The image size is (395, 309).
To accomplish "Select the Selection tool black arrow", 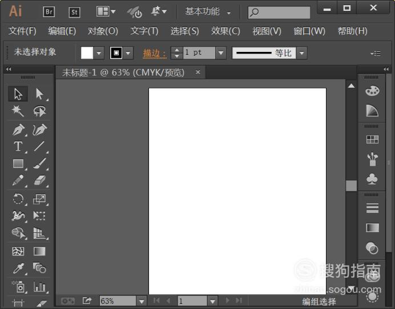I will tap(18, 94).
